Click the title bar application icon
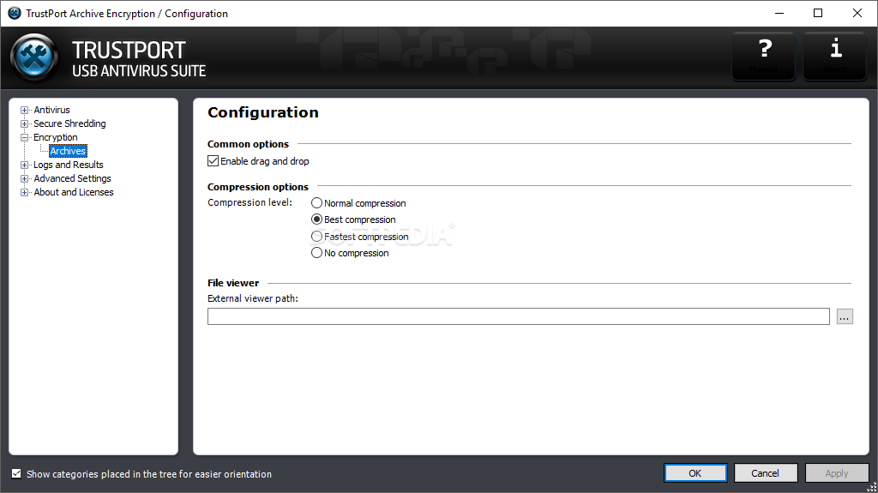This screenshot has width=878, height=493. (x=14, y=13)
